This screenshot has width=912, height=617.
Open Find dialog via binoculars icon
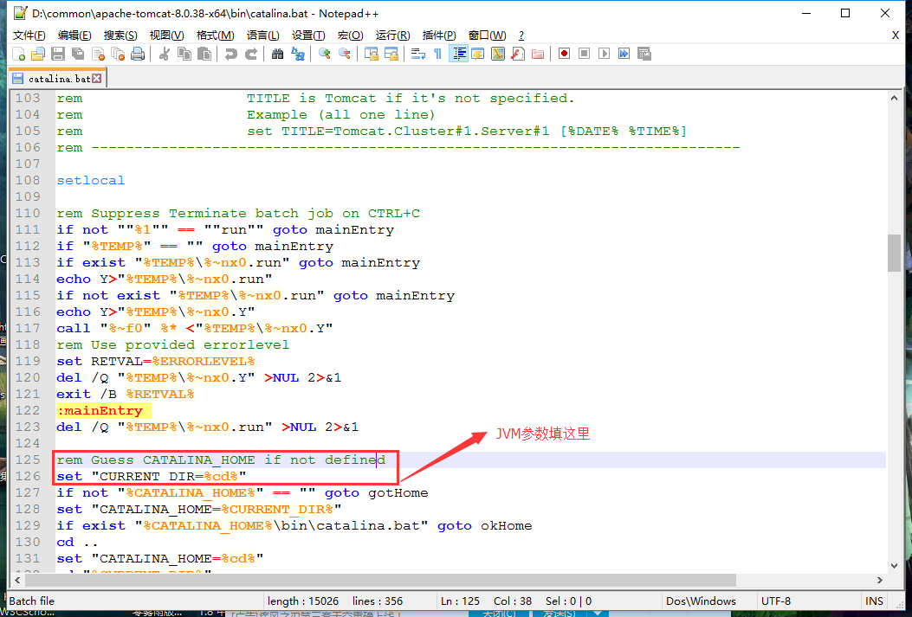[277, 54]
